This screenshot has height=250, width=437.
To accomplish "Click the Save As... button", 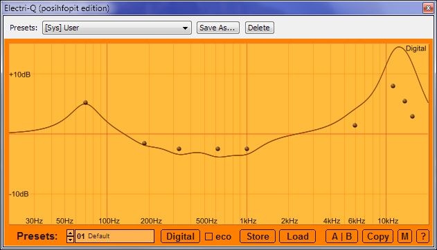I will click(218, 28).
